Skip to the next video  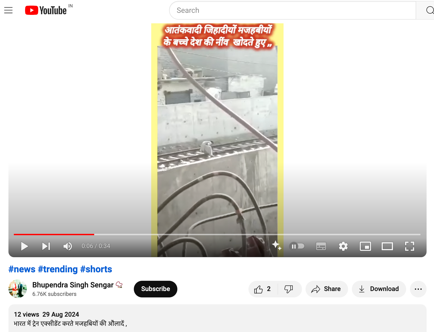(46, 246)
